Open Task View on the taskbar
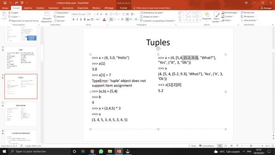Image resolution: width=275 pixels, height=155 pixels. click(x=83, y=151)
